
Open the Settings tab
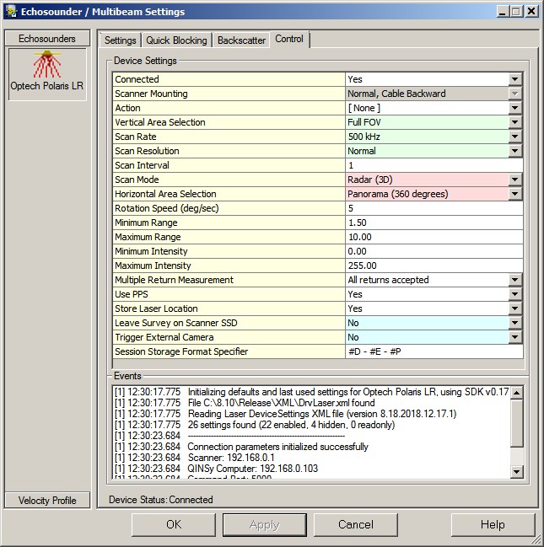(120, 40)
